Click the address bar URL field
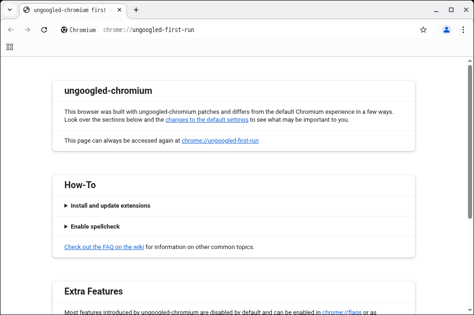Viewport: 474px width, 315px height. click(x=256, y=30)
